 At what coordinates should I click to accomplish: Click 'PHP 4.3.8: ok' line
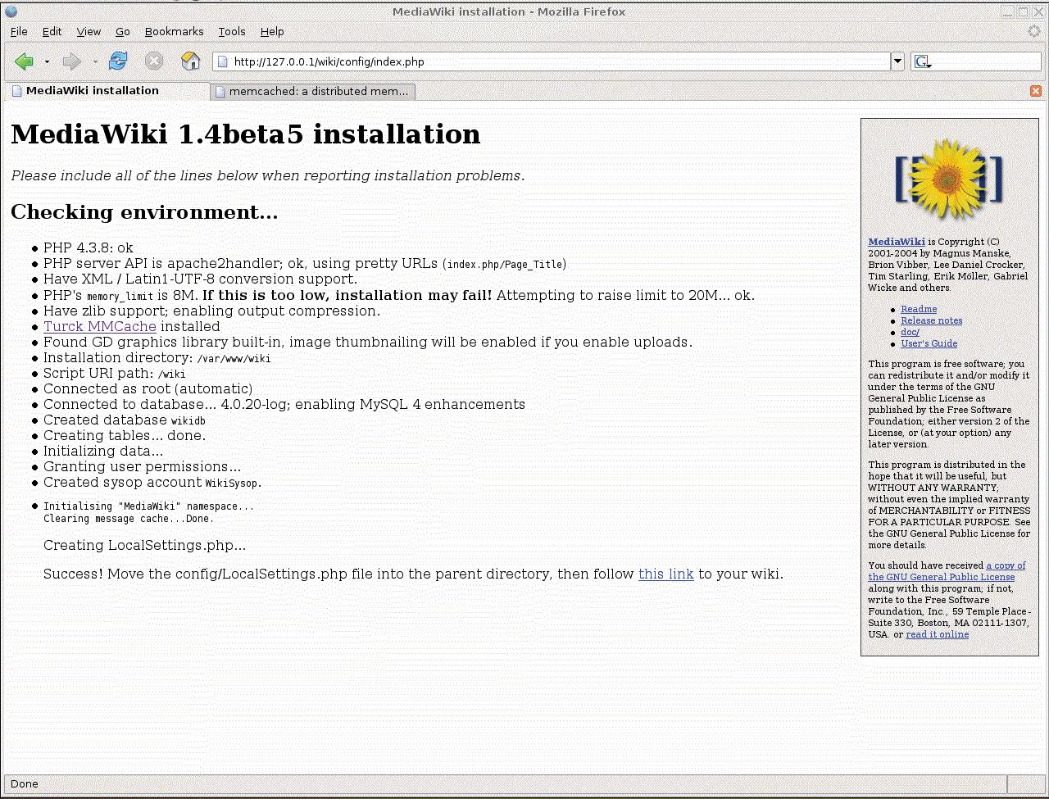(x=89, y=247)
